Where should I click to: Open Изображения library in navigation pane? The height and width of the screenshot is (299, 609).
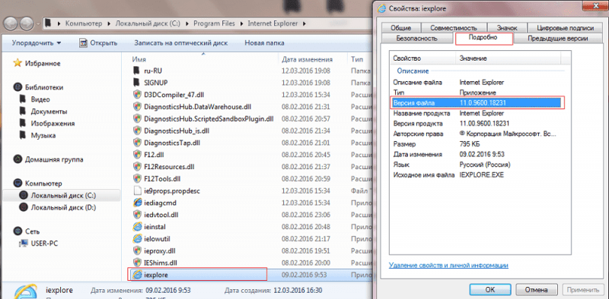[x=53, y=124]
